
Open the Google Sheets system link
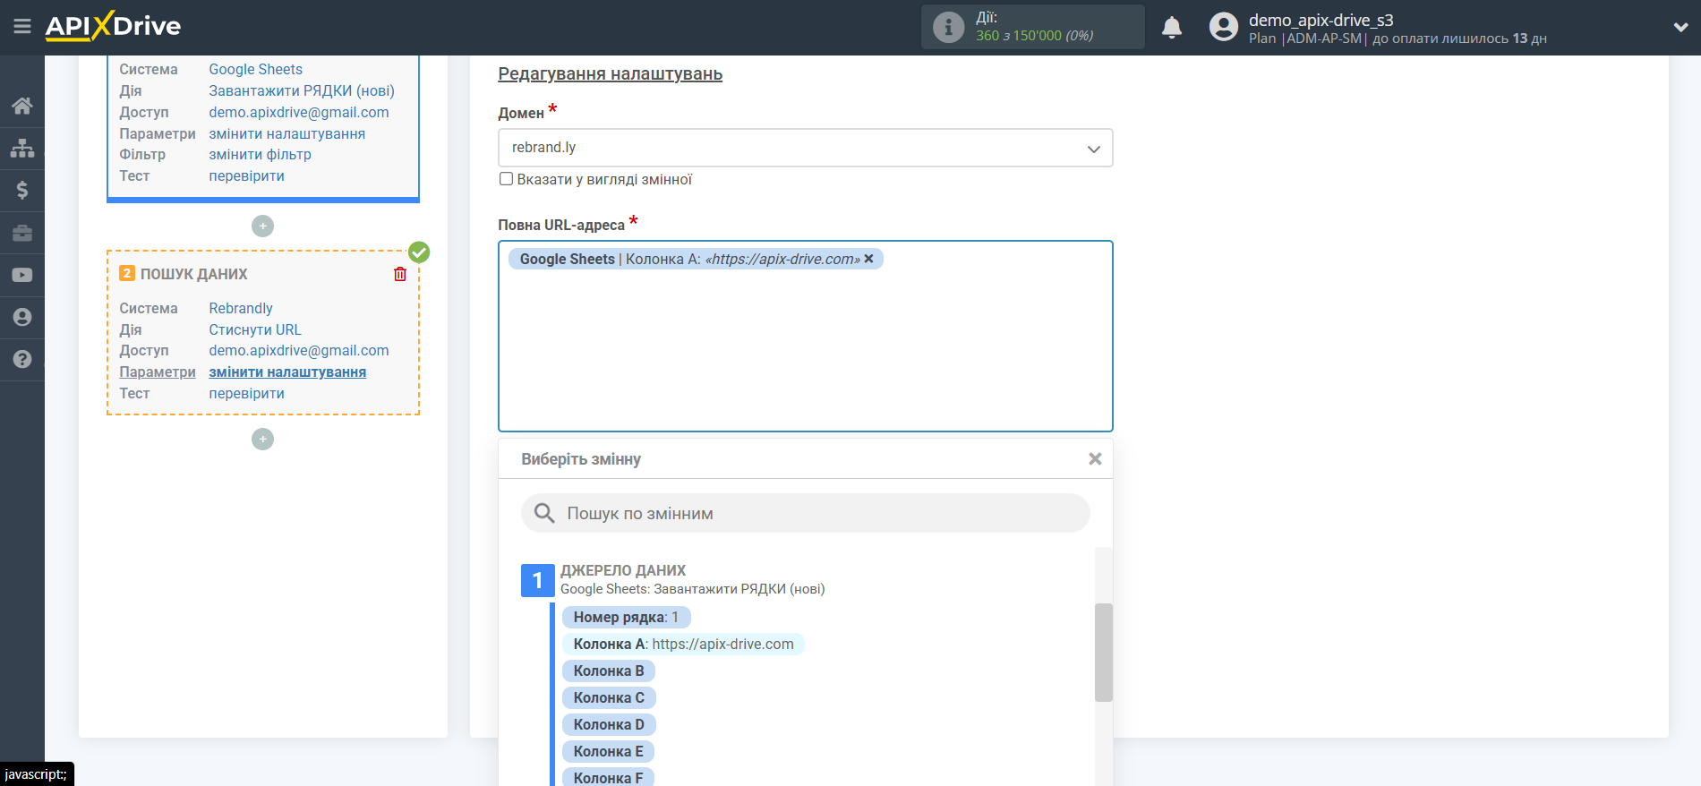(255, 69)
